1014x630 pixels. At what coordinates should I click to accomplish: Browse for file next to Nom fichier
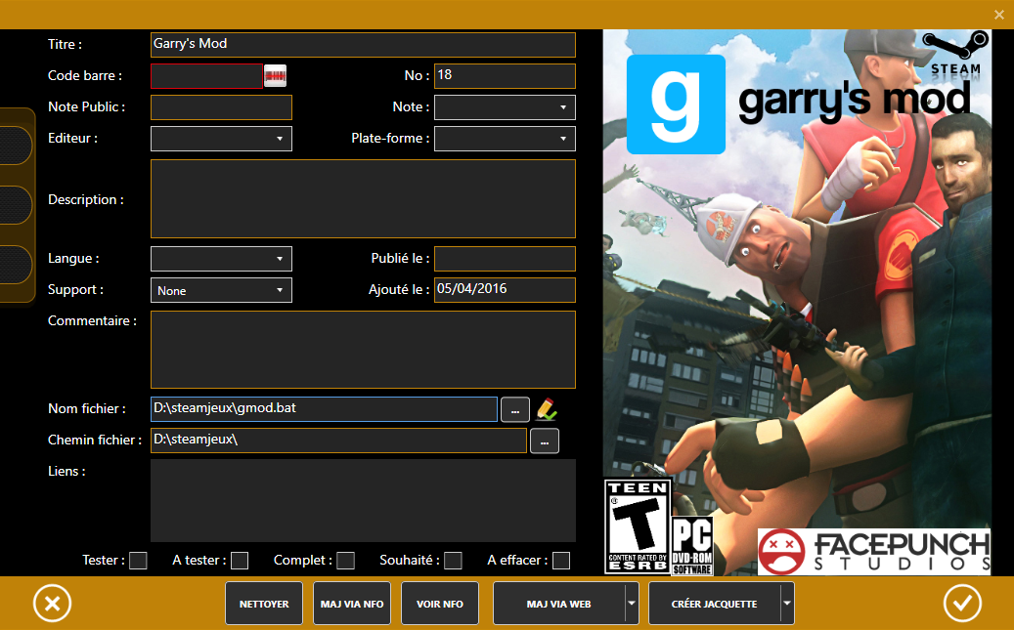click(515, 409)
